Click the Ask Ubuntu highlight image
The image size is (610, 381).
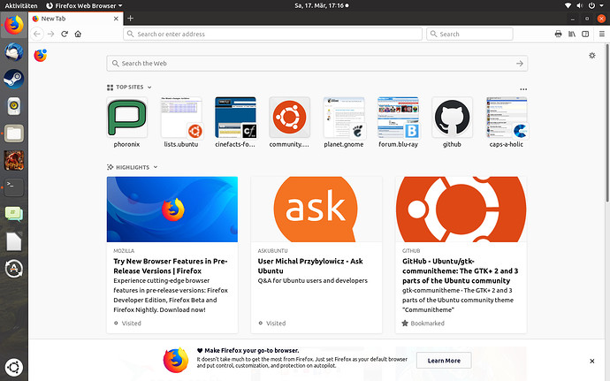pos(316,210)
